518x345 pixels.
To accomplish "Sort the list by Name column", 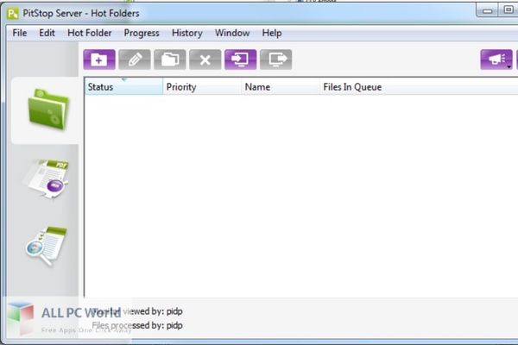I will (281, 87).
